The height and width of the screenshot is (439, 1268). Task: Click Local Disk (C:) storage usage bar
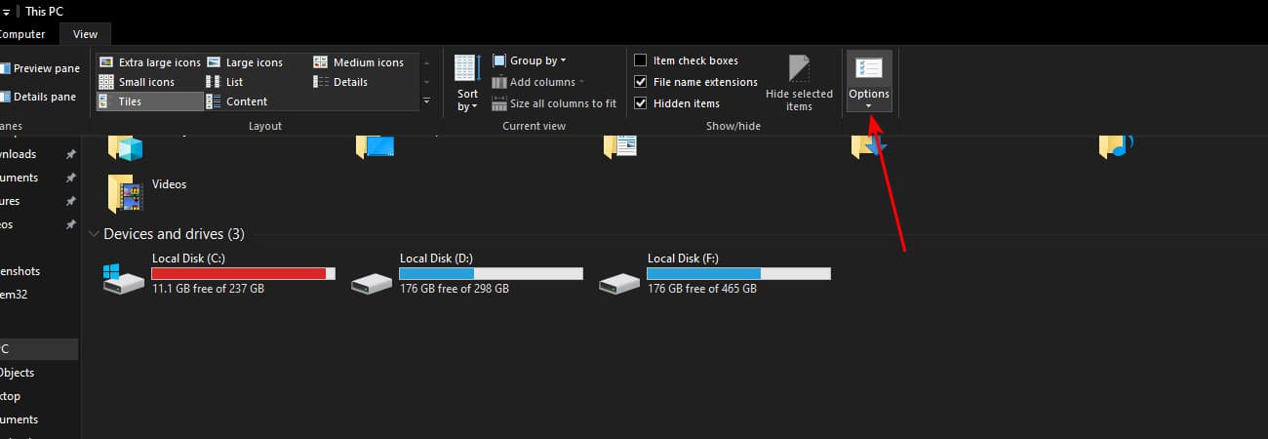point(243,274)
